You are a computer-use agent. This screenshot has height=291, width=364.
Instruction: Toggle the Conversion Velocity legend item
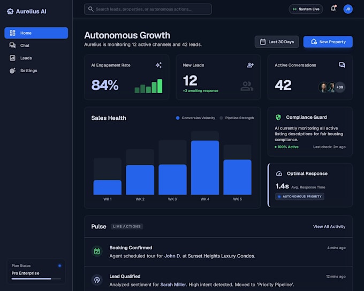(195, 118)
